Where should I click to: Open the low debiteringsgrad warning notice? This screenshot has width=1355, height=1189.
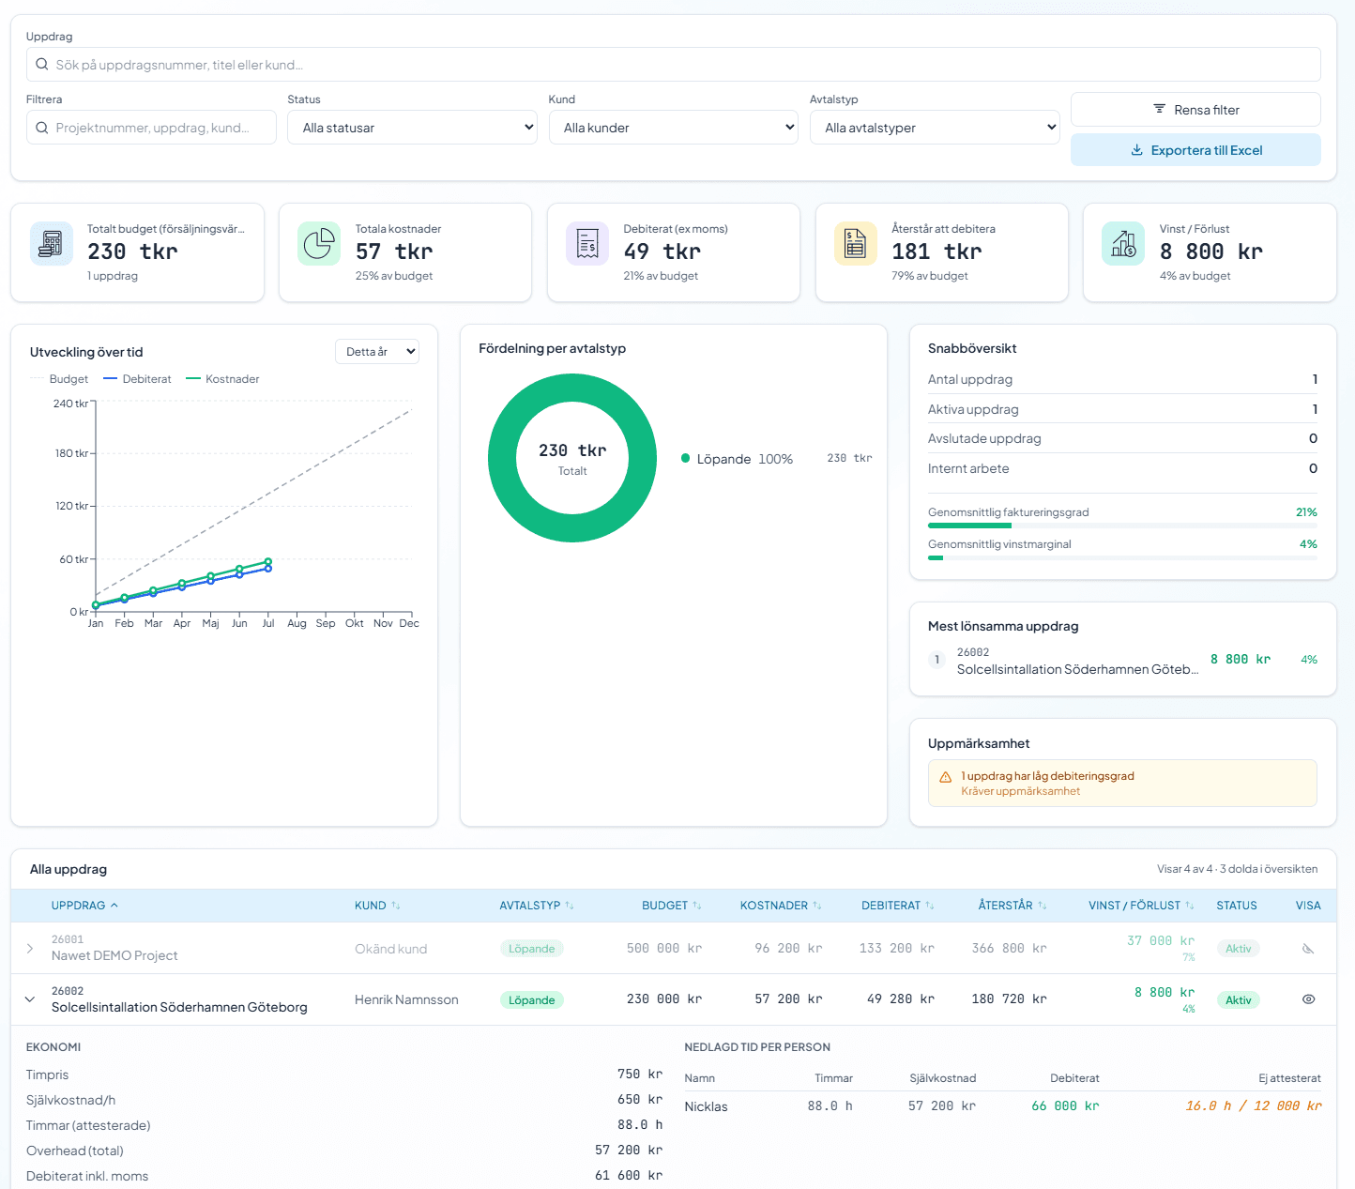click(1122, 784)
